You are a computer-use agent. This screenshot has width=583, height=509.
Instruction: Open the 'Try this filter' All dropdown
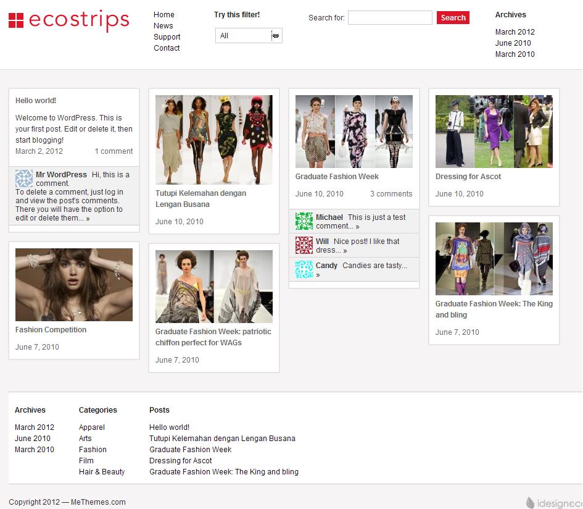click(249, 36)
